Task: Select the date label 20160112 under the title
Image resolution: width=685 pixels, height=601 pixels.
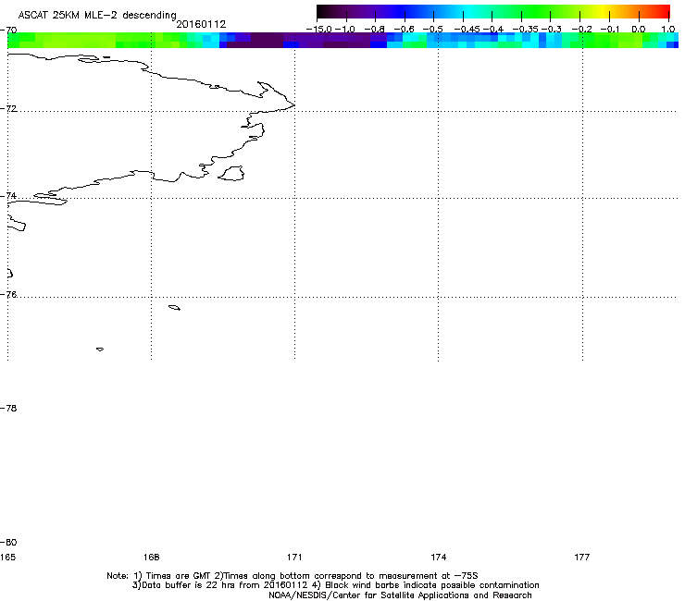Action: click(x=201, y=24)
